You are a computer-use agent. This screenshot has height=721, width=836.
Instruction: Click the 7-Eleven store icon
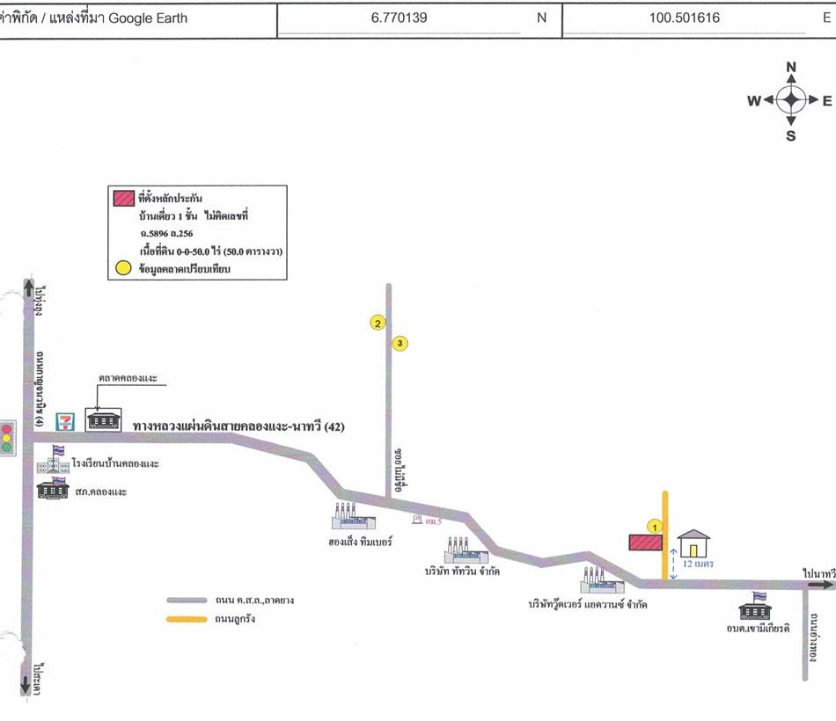point(64,421)
